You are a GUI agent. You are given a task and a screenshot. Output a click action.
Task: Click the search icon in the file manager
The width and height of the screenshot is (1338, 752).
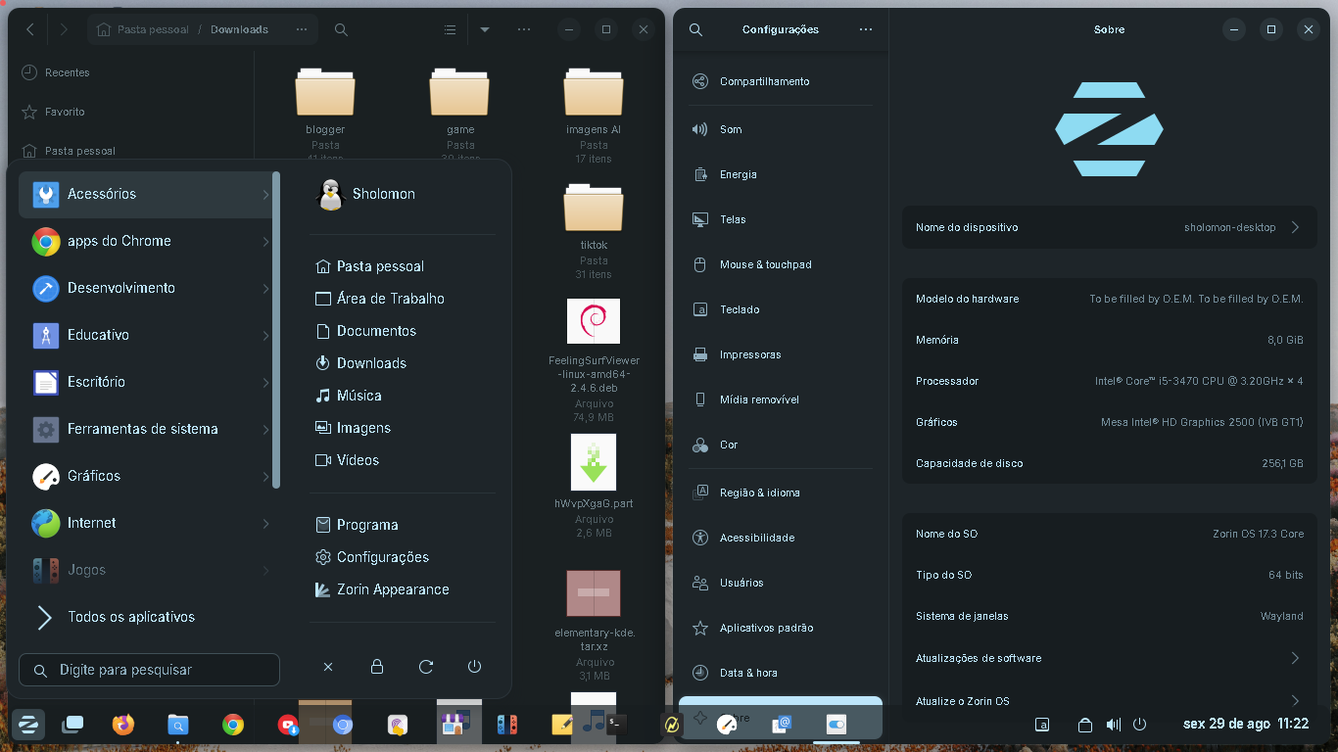pyautogui.click(x=341, y=29)
